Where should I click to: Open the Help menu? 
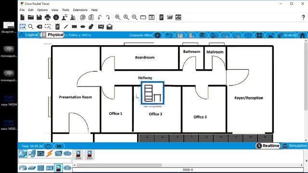point(94,10)
